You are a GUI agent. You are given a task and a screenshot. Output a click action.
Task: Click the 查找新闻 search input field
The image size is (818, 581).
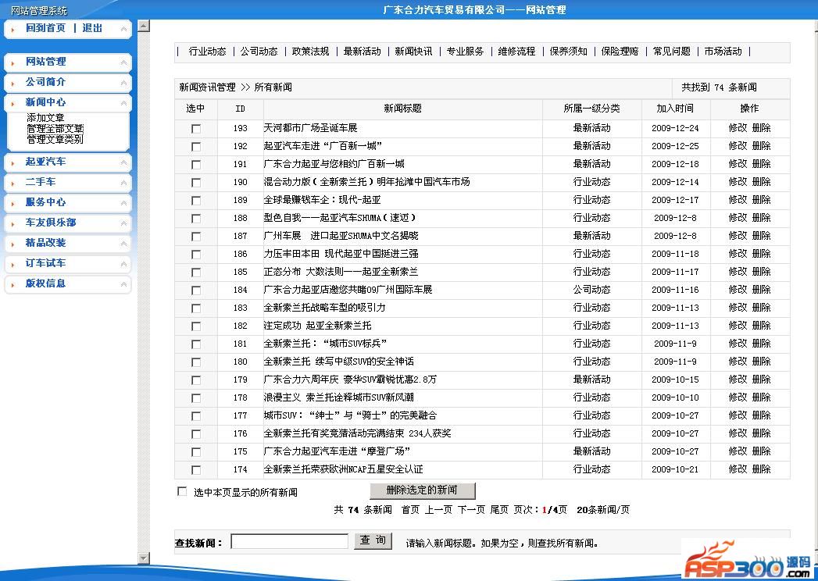pyautogui.click(x=290, y=541)
